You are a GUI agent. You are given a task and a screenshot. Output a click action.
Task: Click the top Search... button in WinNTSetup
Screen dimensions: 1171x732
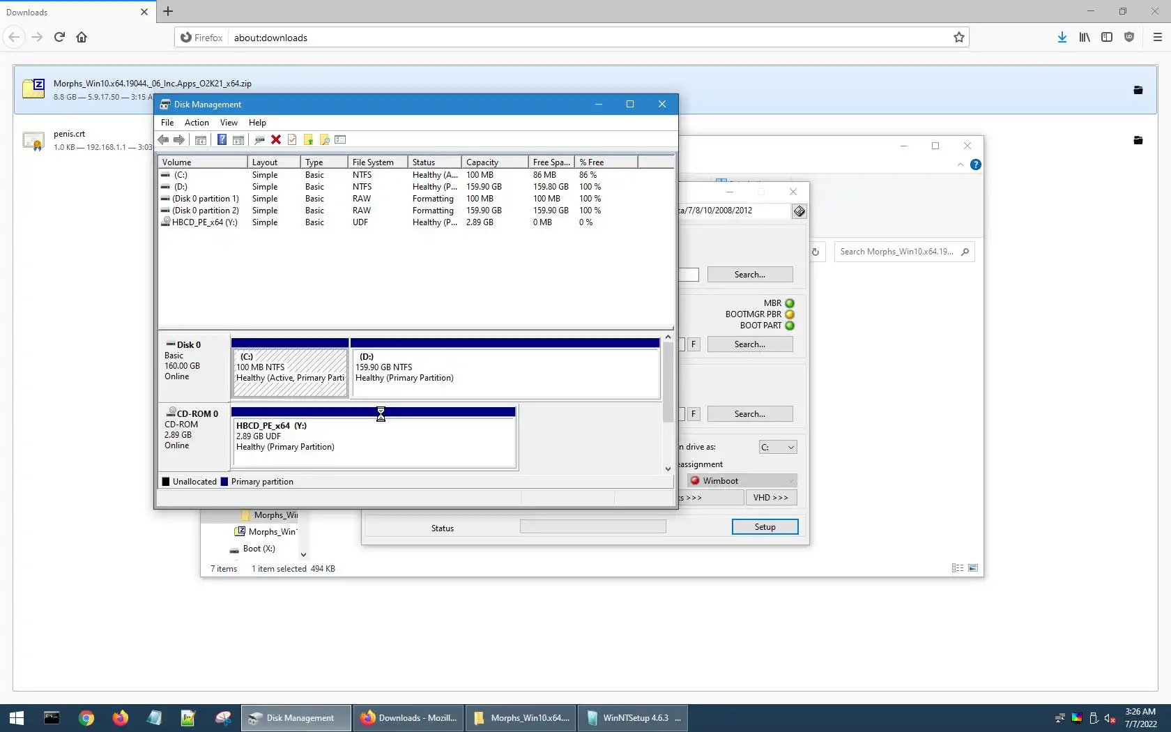pos(750,275)
